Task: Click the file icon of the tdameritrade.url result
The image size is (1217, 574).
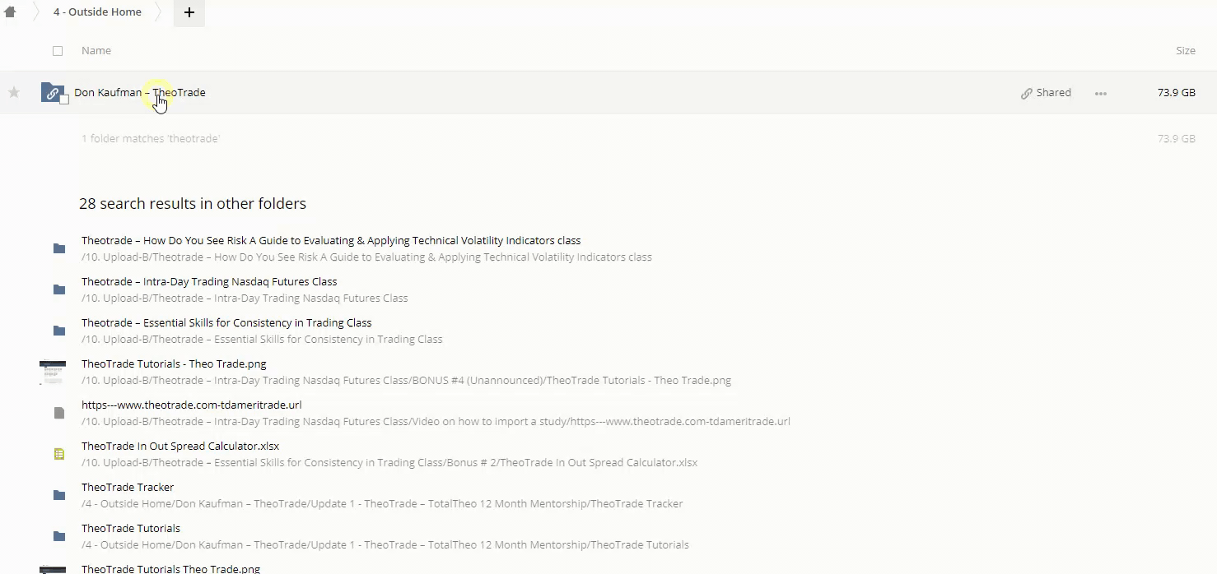Action: pos(59,413)
